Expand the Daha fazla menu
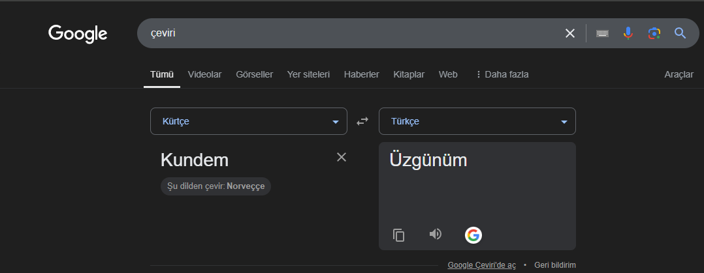 point(502,74)
